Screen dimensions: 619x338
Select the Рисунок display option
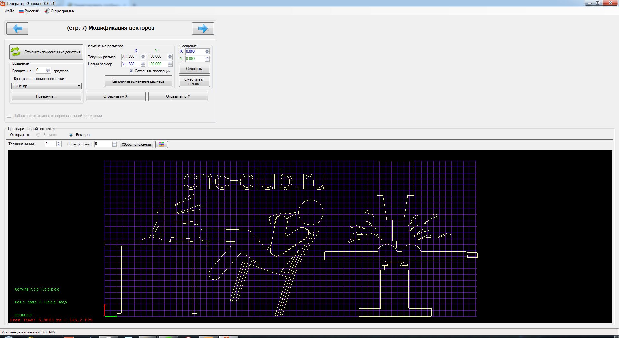coord(39,135)
